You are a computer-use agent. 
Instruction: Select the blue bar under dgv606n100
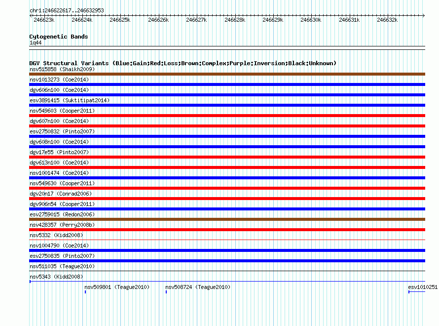(227, 95)
